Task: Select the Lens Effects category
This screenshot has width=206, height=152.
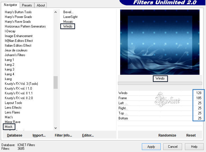Action: tap(13, 108)
